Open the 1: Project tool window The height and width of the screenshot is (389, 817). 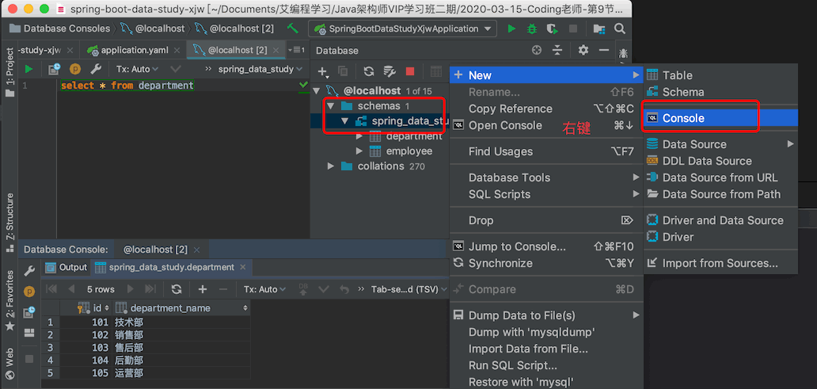(x=9, y=72)
